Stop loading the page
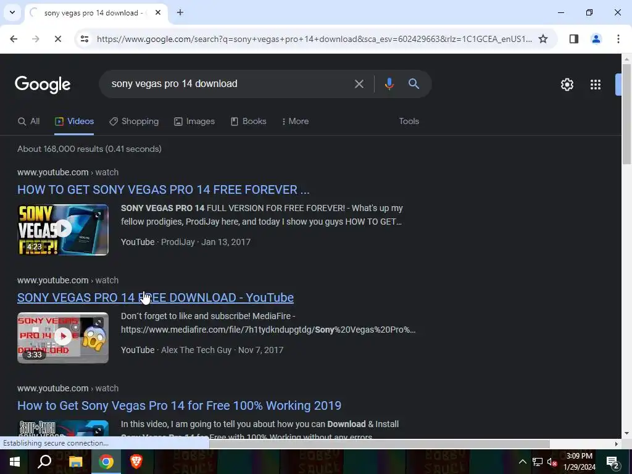This screenshot has height=474, width=632. coord(57,39)
